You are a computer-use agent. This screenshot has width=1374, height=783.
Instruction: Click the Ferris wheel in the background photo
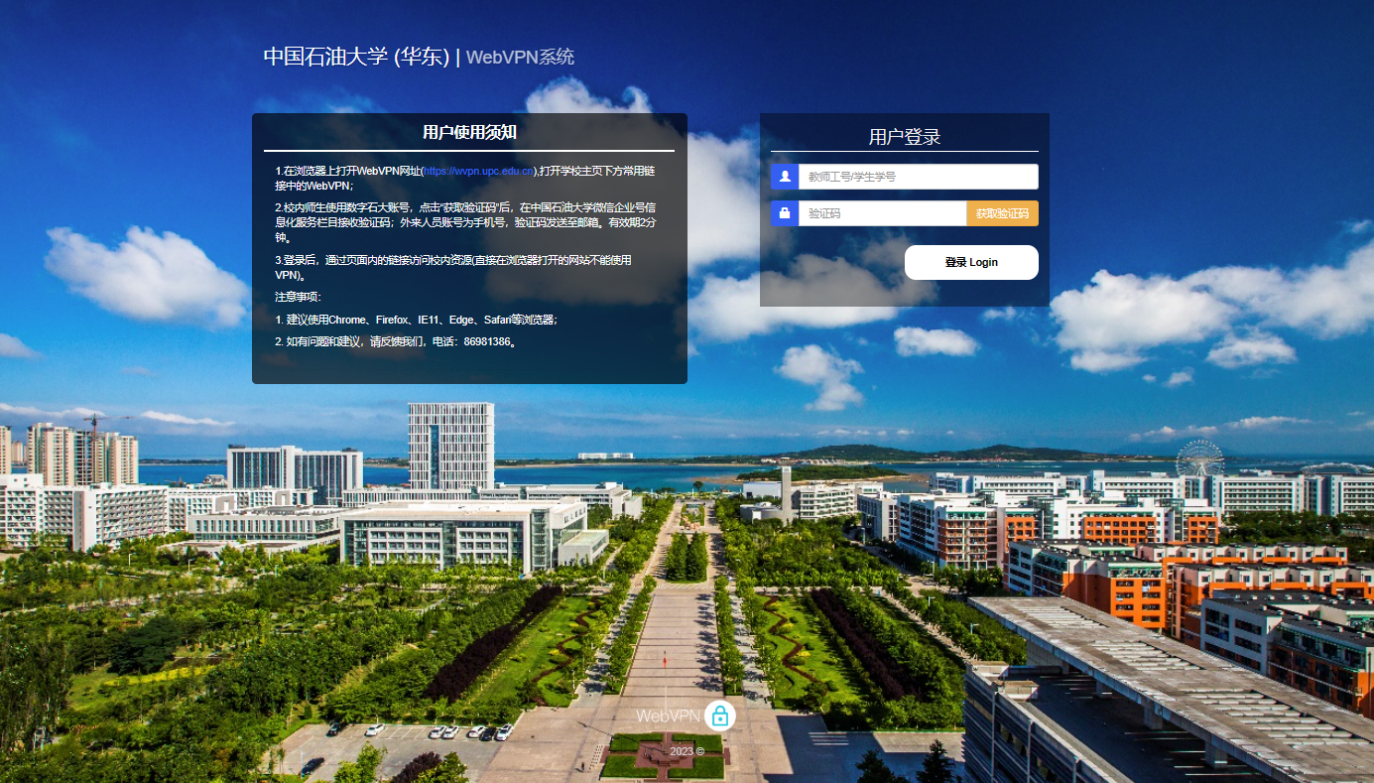coord(1199,458)
